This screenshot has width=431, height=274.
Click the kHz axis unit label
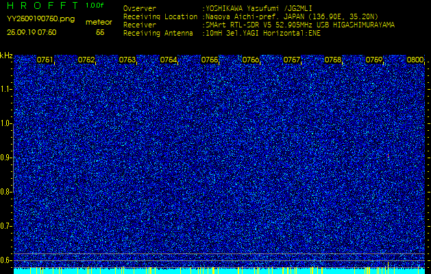pos(6,55)
